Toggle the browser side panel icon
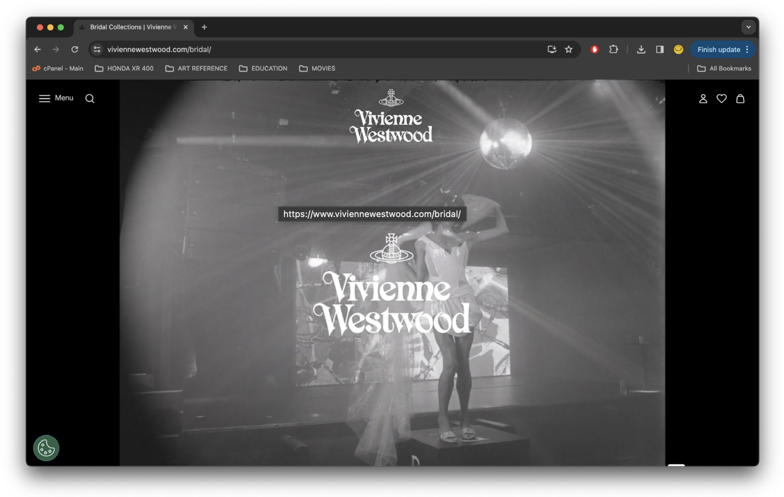The image size is (784, 497). [x=659, y=49]
